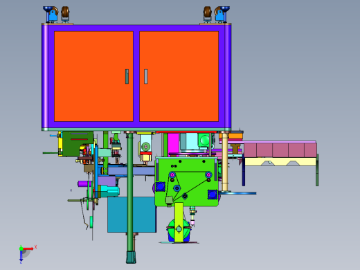The image size is (360, 270).
Task: Select the pink segmented conveyor tray
Action: pos(280,150)
